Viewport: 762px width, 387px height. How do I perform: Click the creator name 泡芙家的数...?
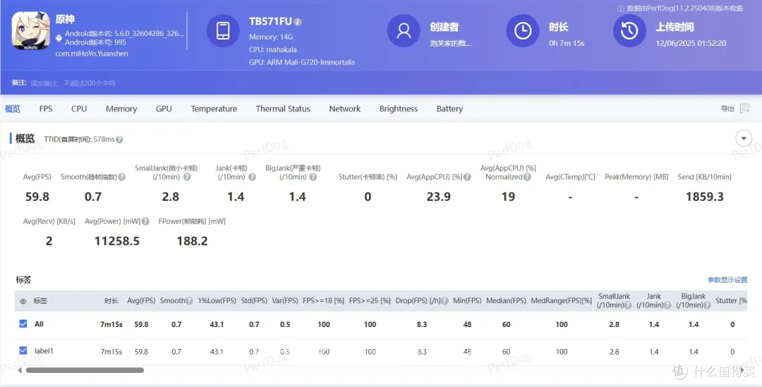pyautogui.click(x=450, y=43)
